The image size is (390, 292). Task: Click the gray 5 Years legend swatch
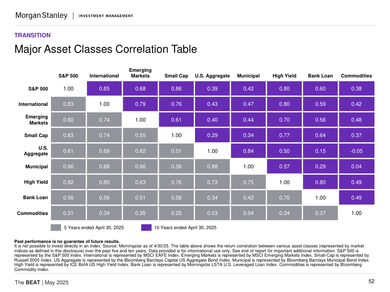pyautogui.click(x=56, y=228)
